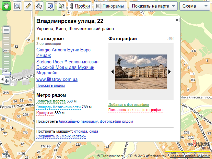212x159 pixels.
Task: Show previous photo with left arrow
Action: [x=112, y=72]
